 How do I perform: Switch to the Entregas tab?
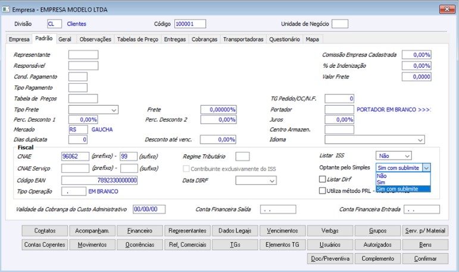tap(175, 39)
